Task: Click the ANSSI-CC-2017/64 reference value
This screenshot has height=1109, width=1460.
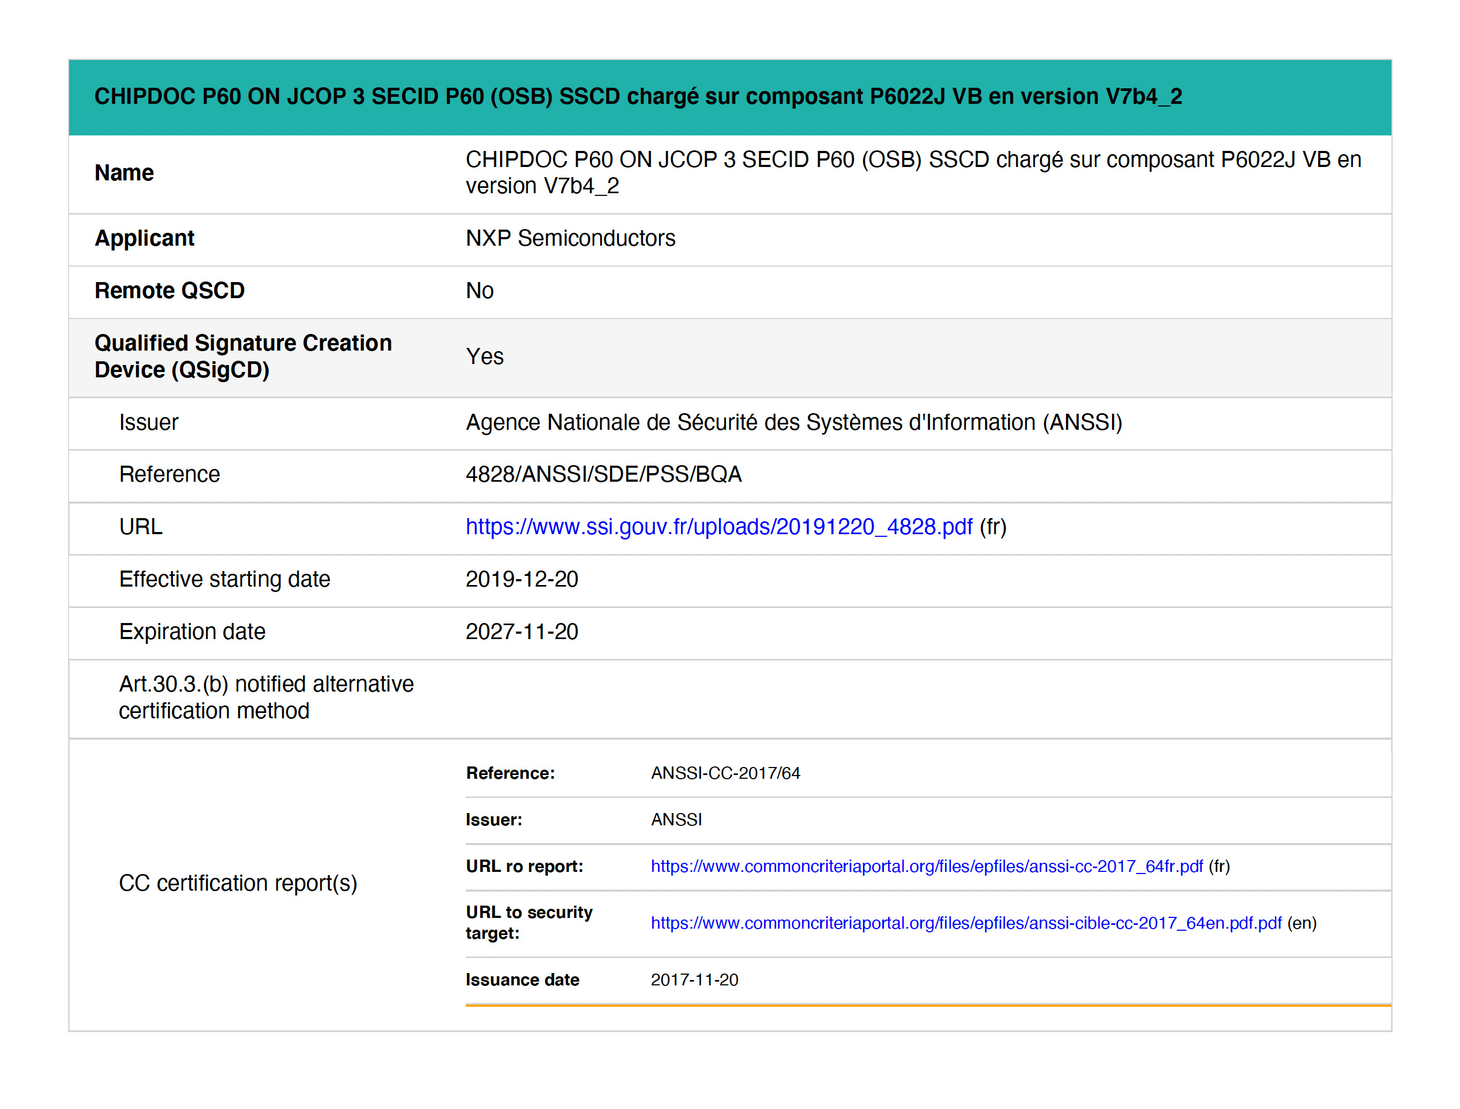Action: [x=725, y=773]
